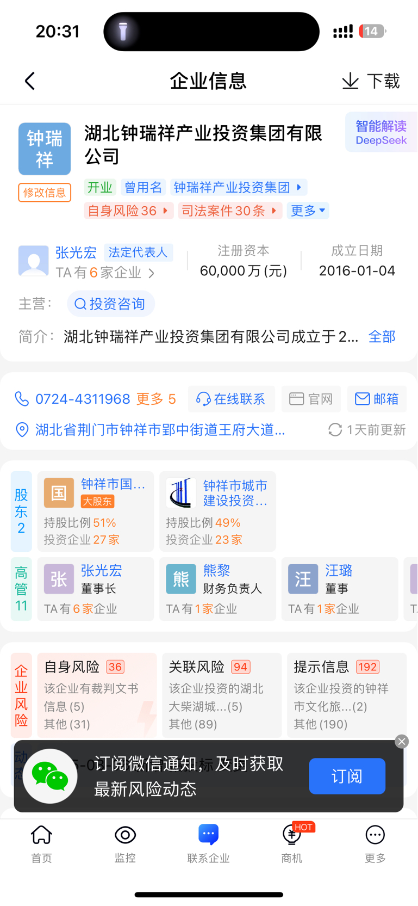Open TA有6家企业 chevron under 法定代表人
Viewport: 418px width, 906px height.
point(152,273)
